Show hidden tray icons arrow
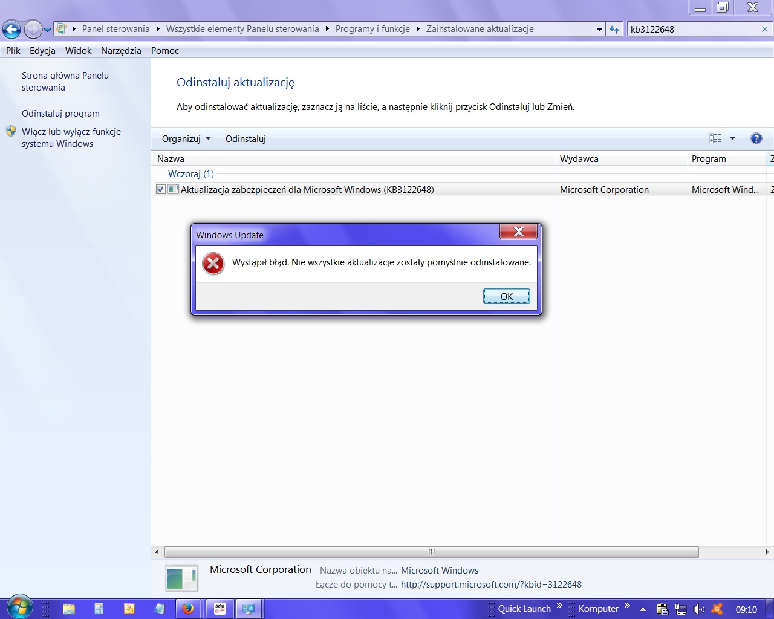 pos(643,609)
